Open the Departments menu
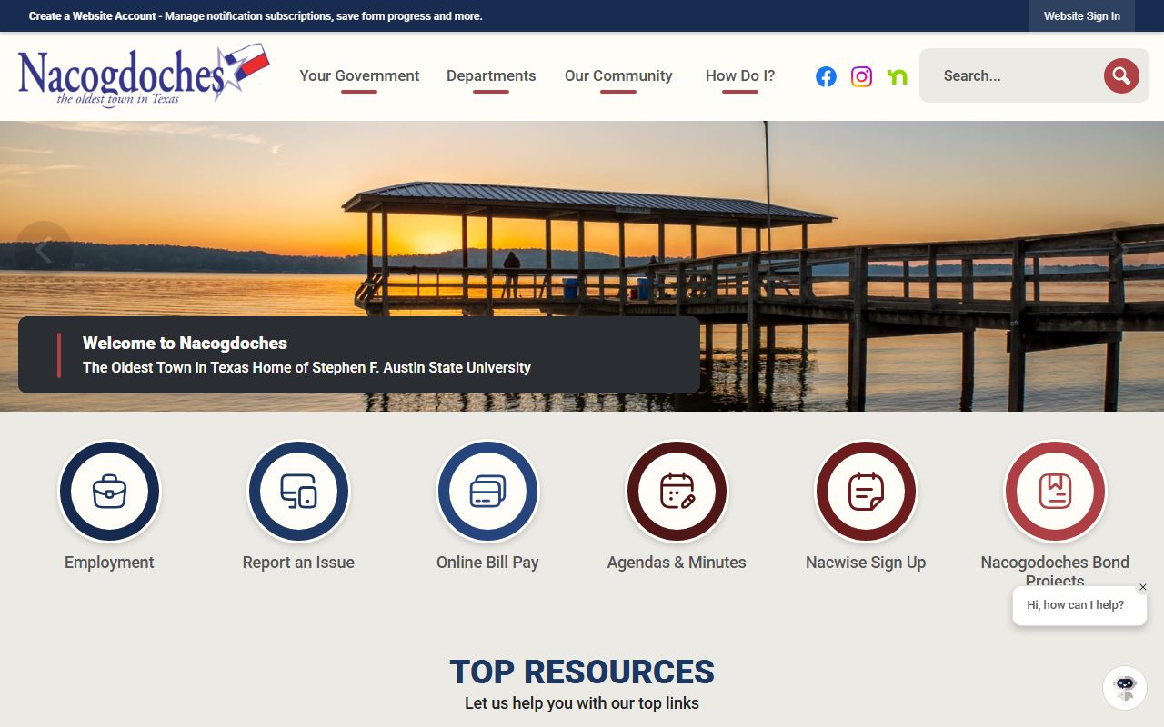This screenshot has height=727, width=1164. coord(491,76)
